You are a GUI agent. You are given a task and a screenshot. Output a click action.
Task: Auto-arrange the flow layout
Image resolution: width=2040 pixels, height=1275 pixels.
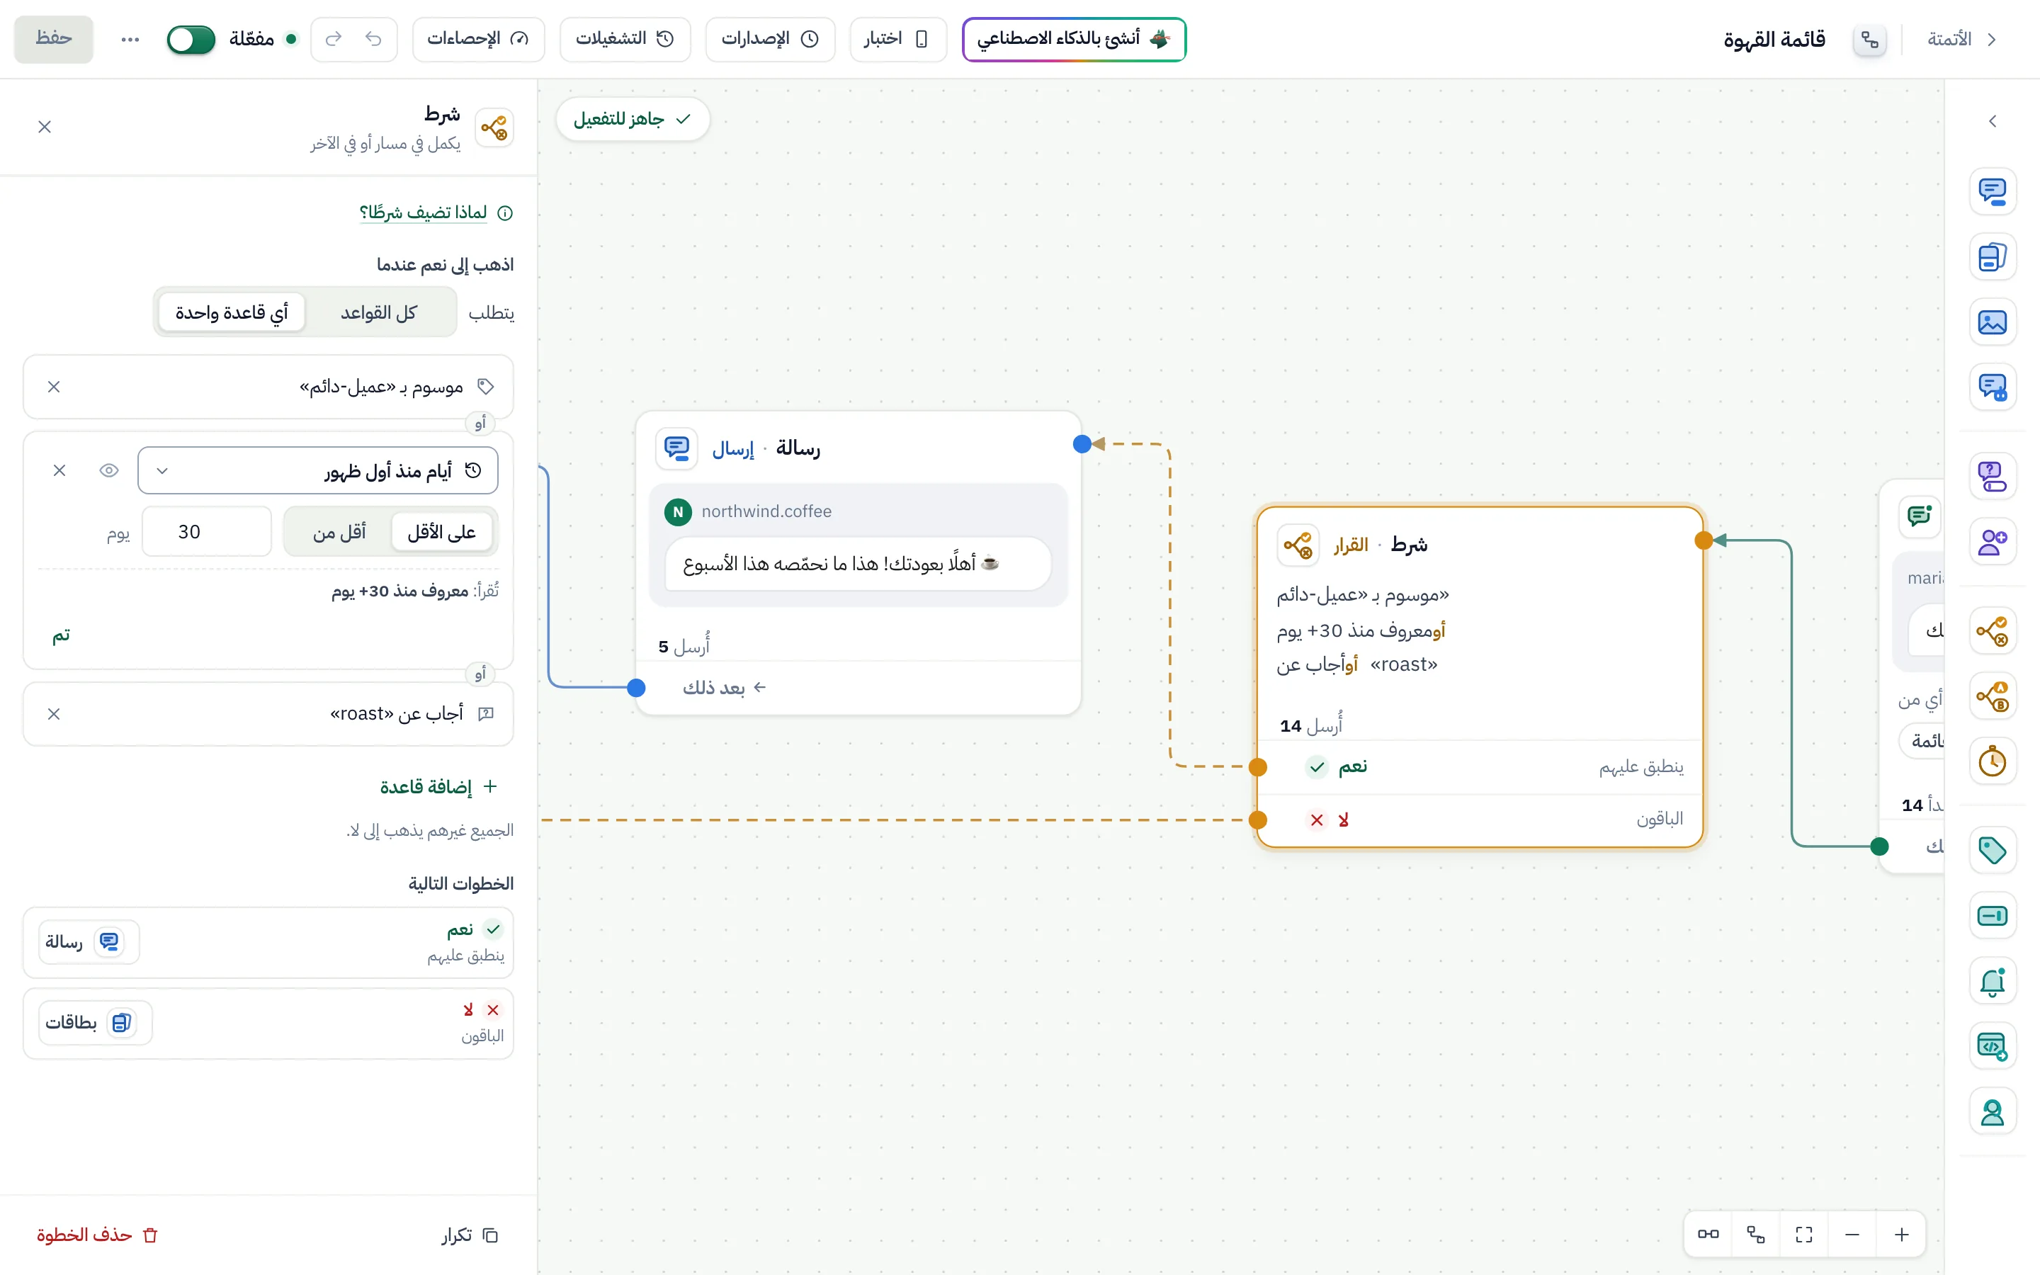[x=1756, y=1235]
